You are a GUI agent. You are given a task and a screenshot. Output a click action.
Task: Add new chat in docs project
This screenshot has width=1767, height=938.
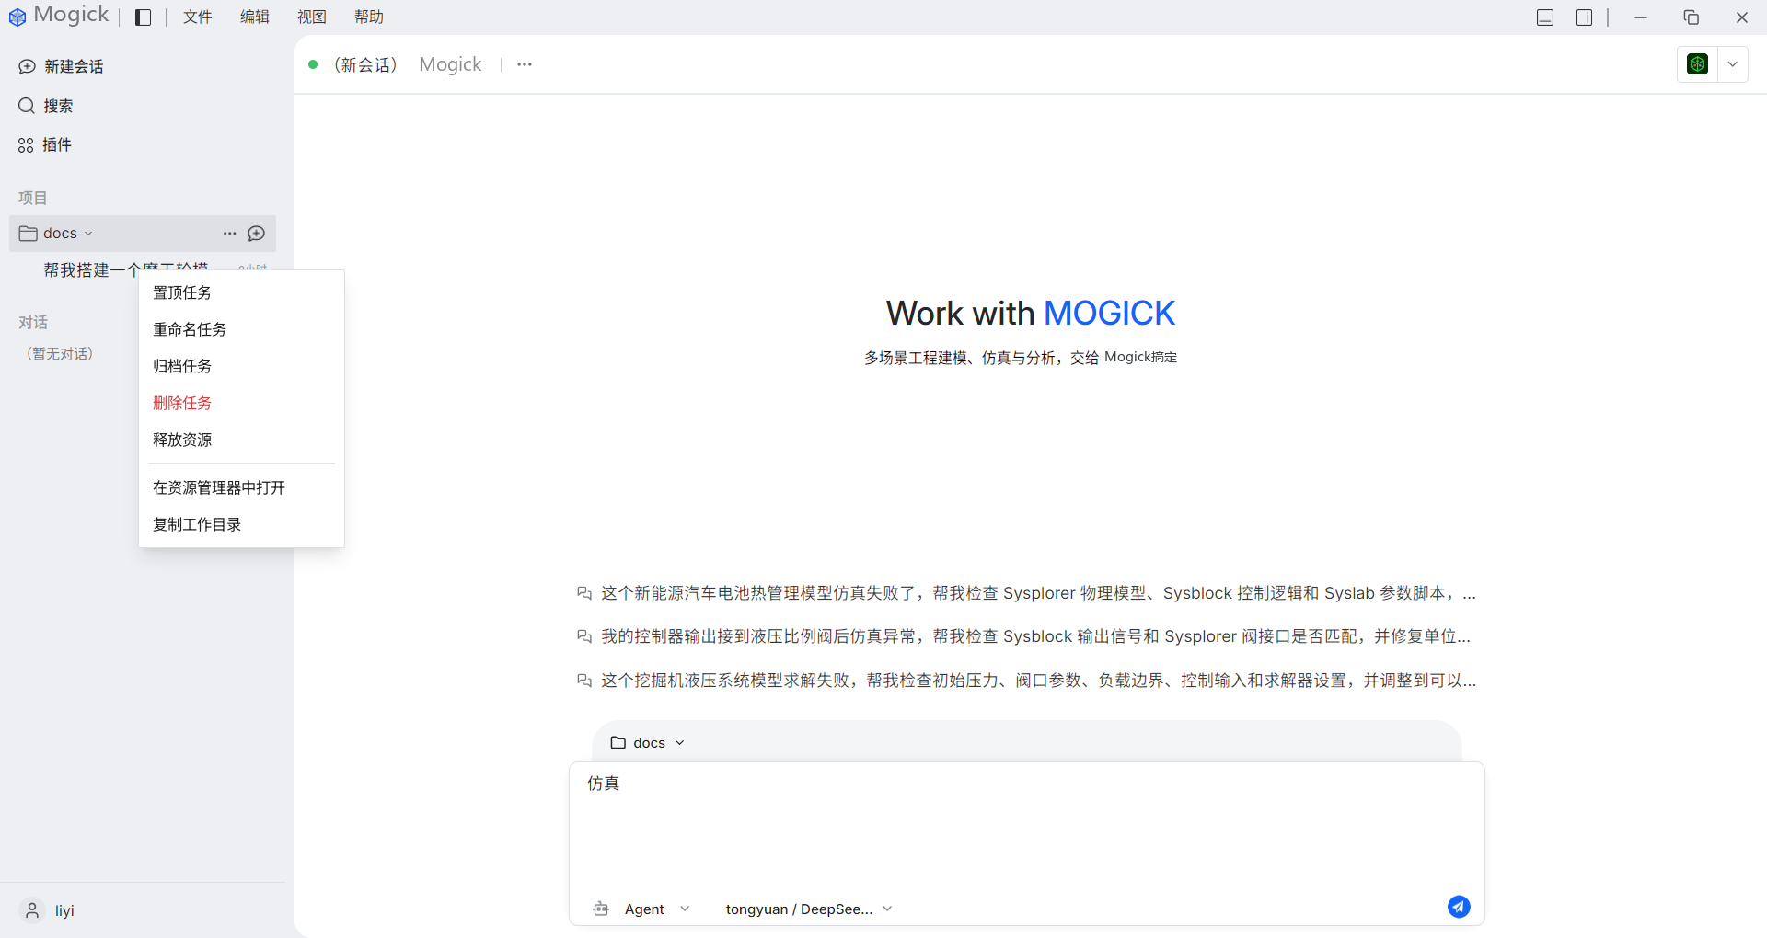click(x=257, y=234)
